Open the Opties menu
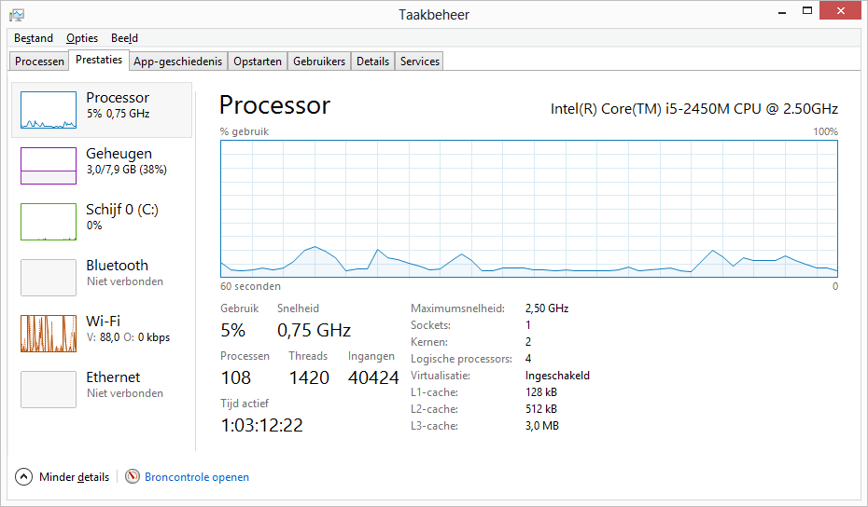The width and height of the screenshot is (868, 507). [82, 38]
